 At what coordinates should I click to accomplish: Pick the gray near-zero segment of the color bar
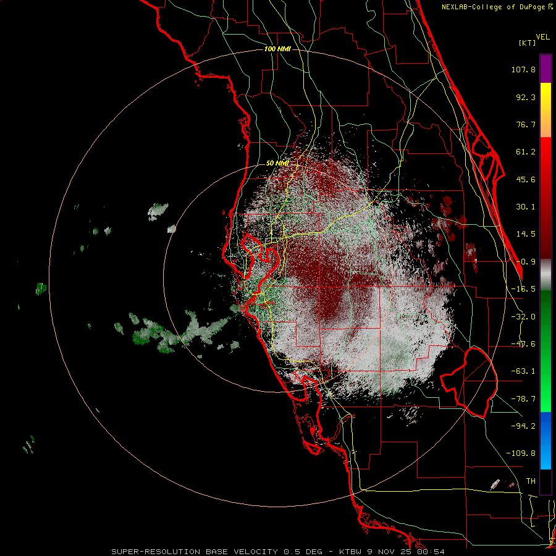click(x=545, y=275)
